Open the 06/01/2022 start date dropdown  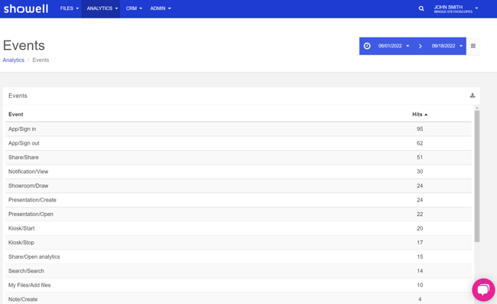394,46
